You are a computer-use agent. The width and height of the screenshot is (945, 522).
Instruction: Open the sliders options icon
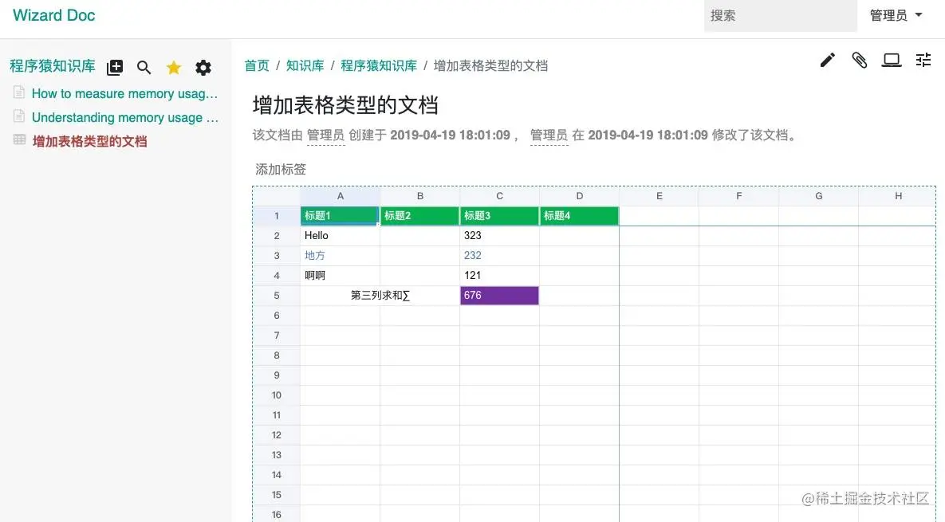coord(923,60)
